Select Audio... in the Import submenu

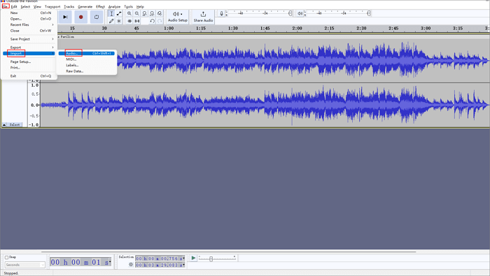[x=87, y=53]
